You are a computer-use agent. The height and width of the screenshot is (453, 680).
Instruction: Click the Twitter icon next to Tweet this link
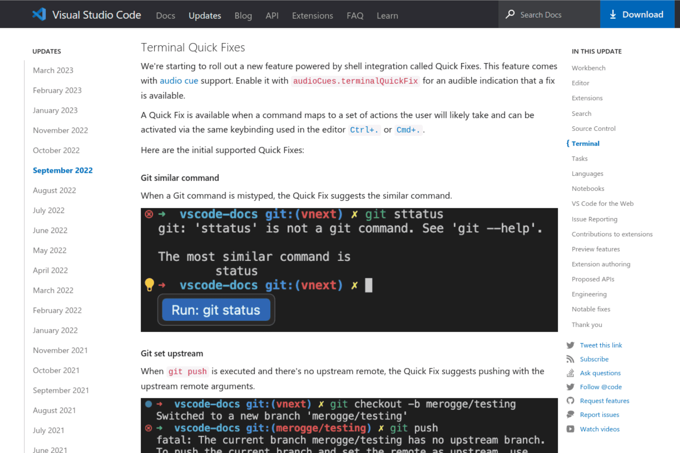(x=571, y=345)
